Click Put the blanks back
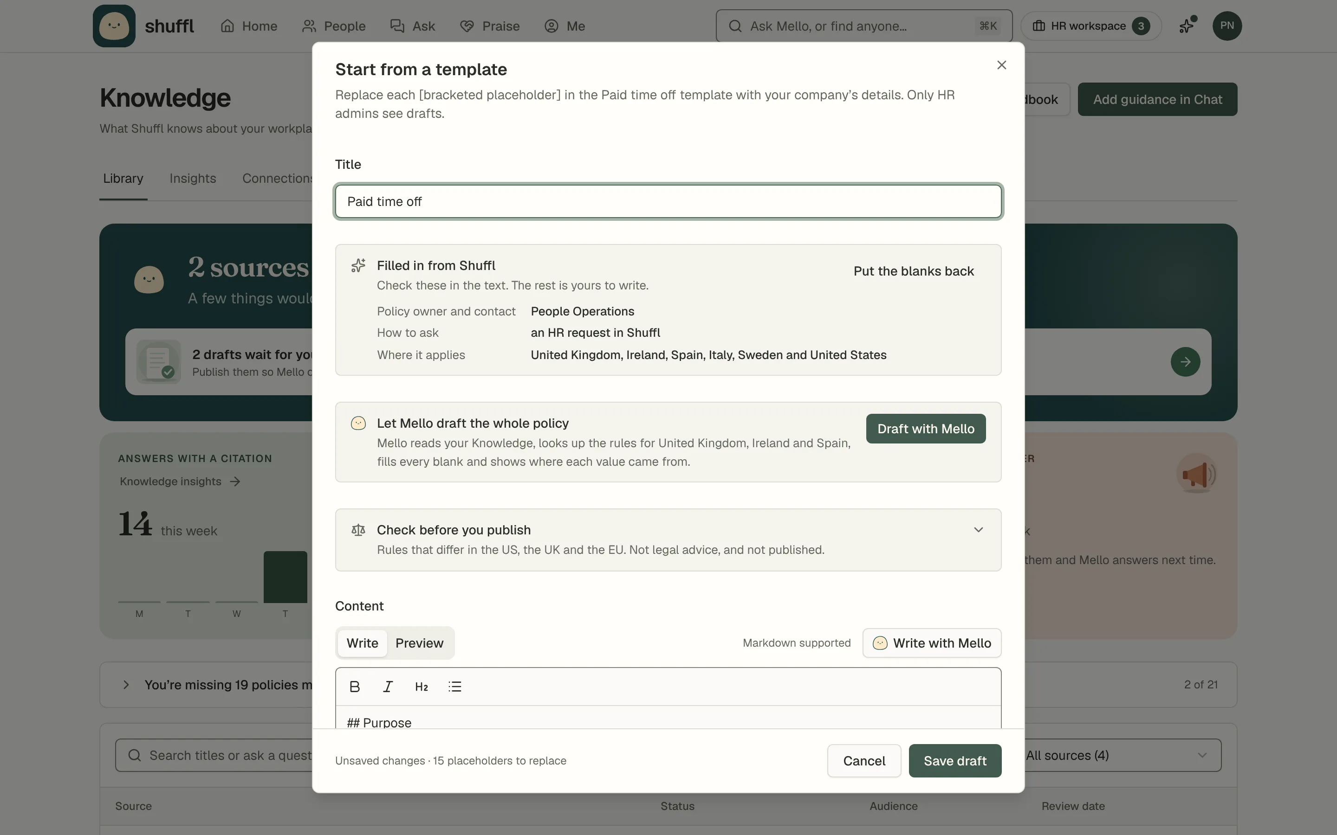1337x835 pixels. coord(913,271)
